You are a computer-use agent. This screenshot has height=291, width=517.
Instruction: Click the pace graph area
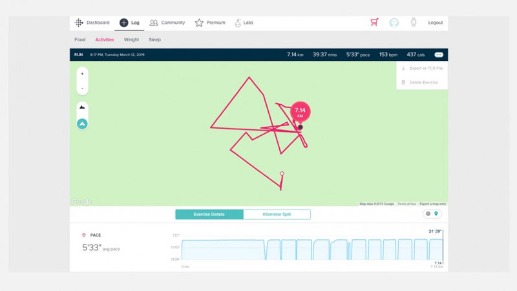click(312, 249)
